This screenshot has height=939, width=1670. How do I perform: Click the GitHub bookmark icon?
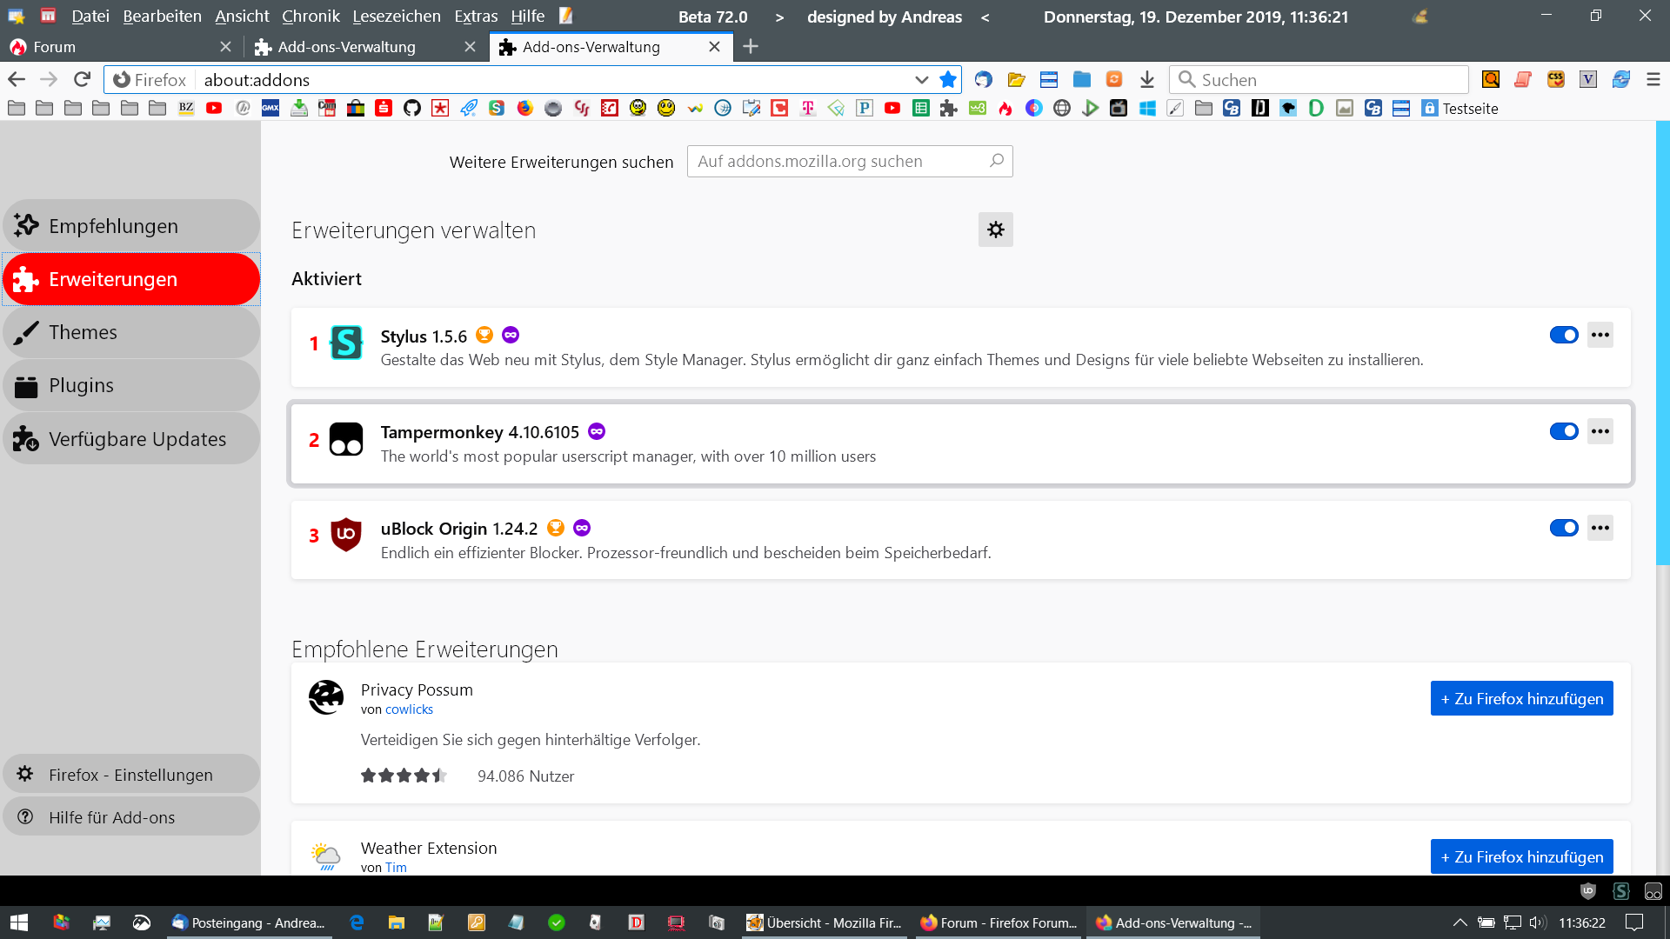click(412, 109)
